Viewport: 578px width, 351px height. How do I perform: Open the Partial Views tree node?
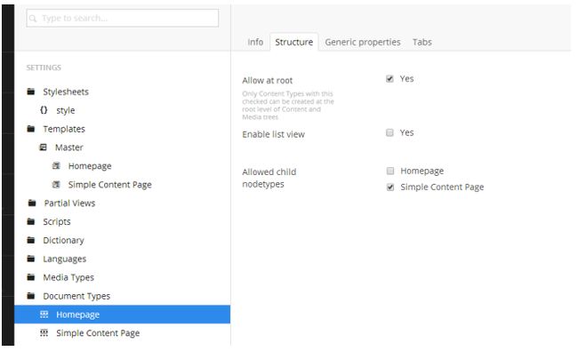[x=69, y=203]
